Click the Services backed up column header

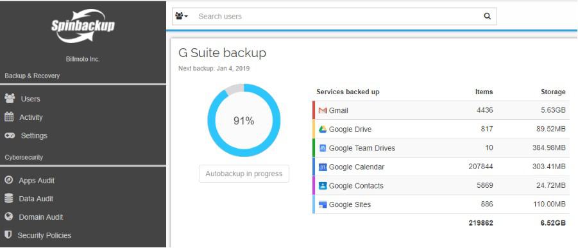pyautogui.click(x=348, y=92)
